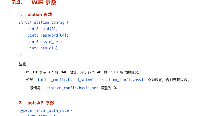Click 'station_config.bssid_set' in the 一般情况 line
The width and height of the screenshot is (209, 116).
click(x=72, y=88)
